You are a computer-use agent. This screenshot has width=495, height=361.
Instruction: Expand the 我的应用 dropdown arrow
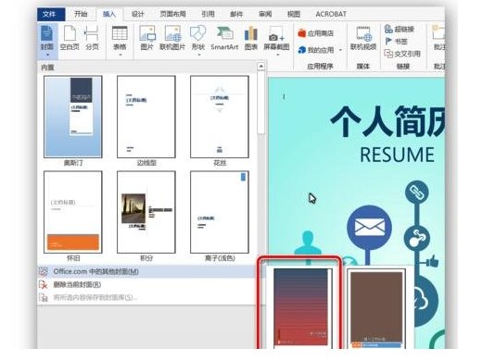click(340, 50)
